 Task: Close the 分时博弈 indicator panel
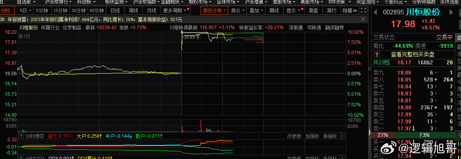tap(342, 136)
